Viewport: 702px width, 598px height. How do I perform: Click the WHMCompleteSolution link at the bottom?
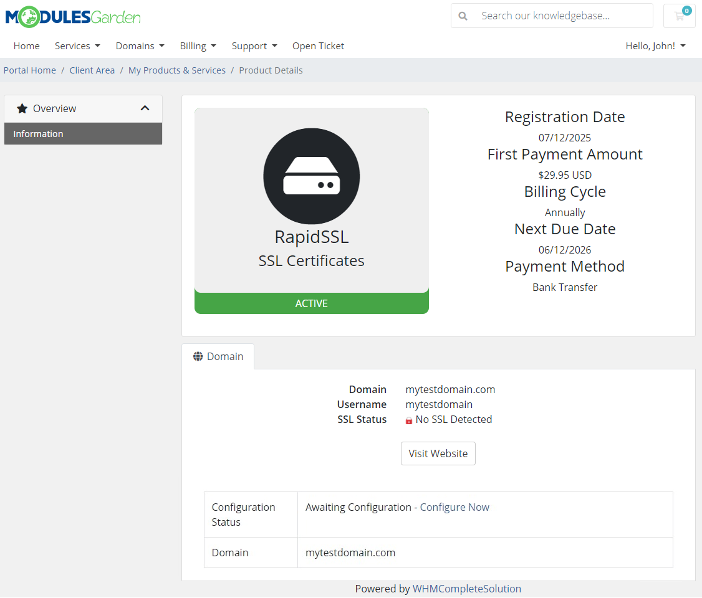pyautogui.click(x=466, y=588)
